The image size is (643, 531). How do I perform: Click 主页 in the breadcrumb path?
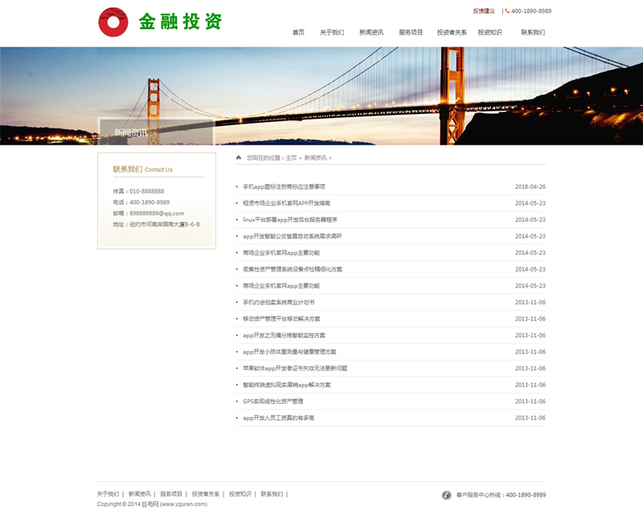coord(291,158)
